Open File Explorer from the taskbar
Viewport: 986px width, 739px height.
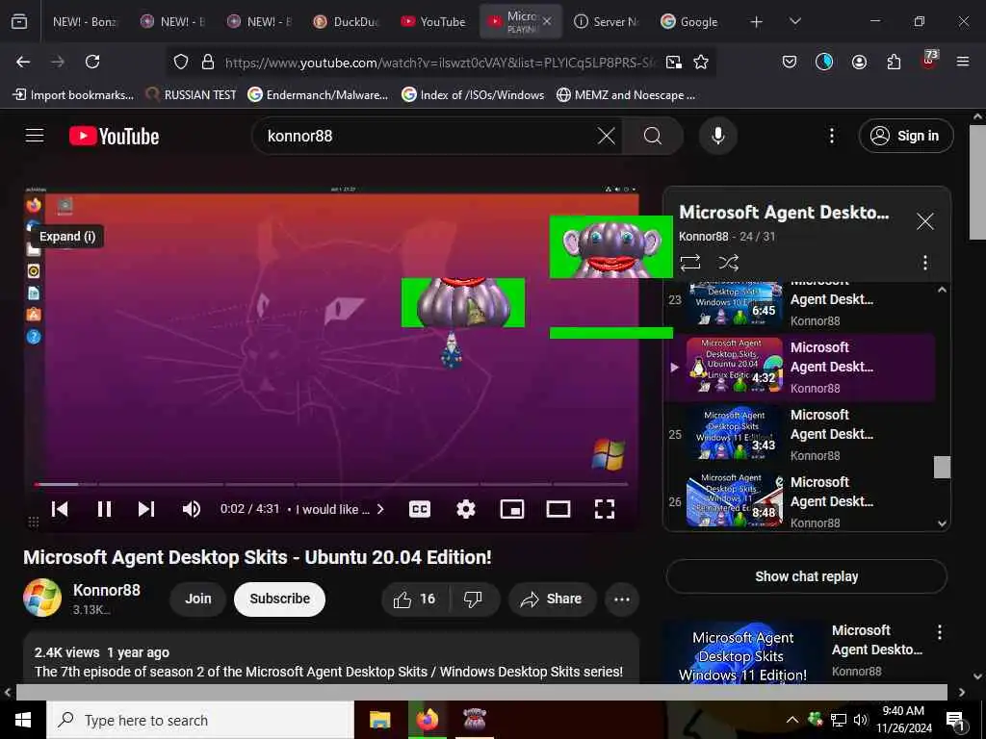(x=379, y=720)
